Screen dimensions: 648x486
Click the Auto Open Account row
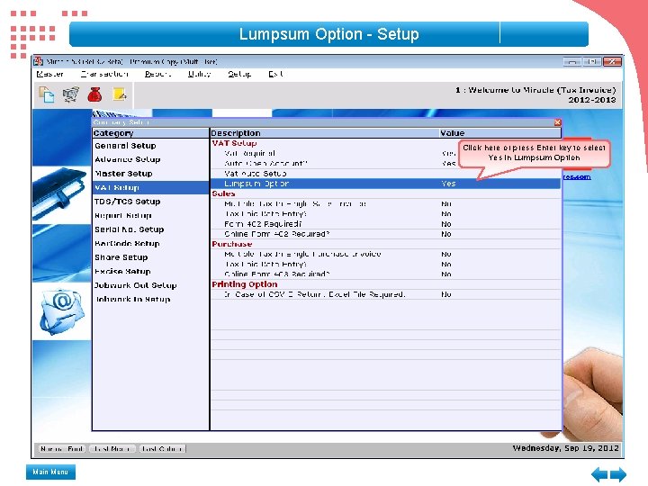[385, 163]
